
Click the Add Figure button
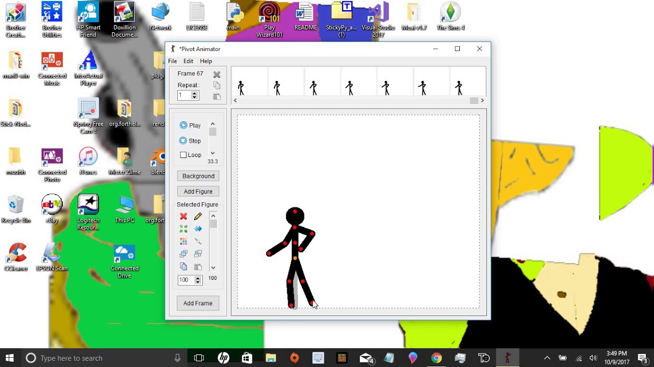(198, 191)
